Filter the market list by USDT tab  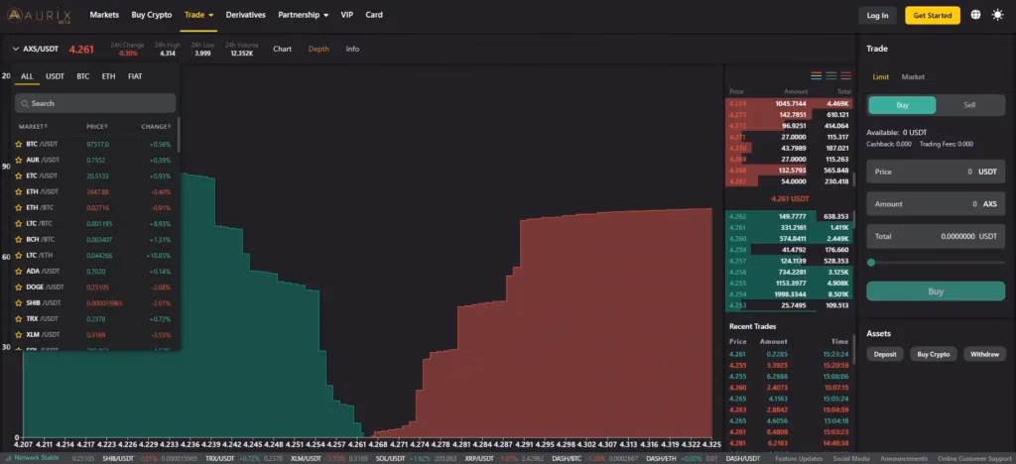55,76
